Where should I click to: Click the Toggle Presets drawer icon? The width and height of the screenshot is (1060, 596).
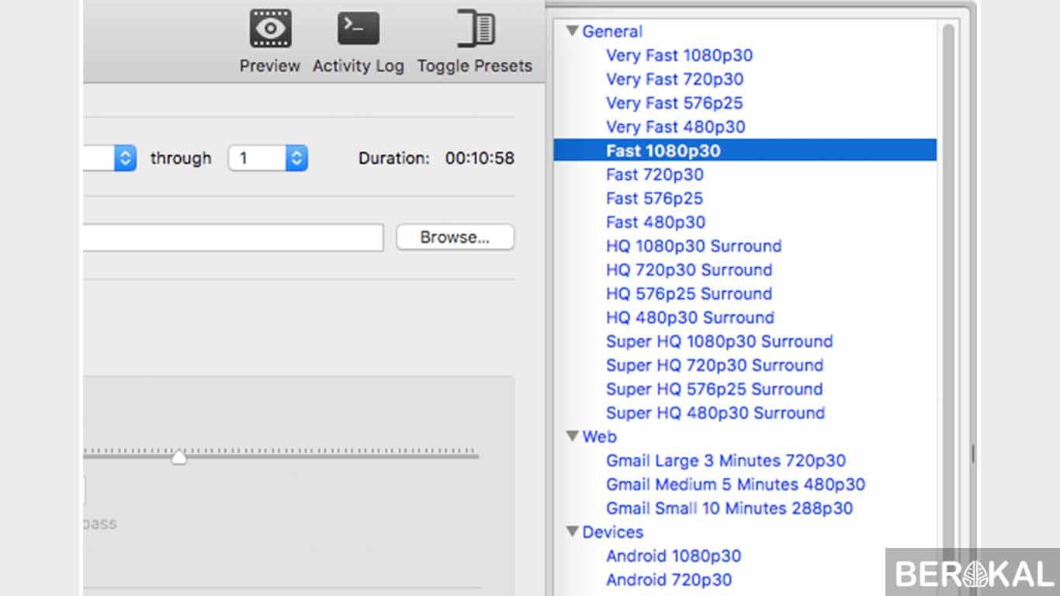click(x=476, y=29)
